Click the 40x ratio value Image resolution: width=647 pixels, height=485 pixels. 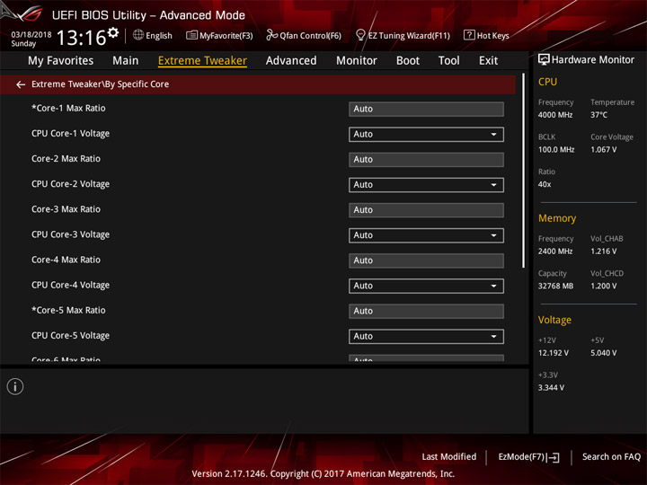(545, 184)
